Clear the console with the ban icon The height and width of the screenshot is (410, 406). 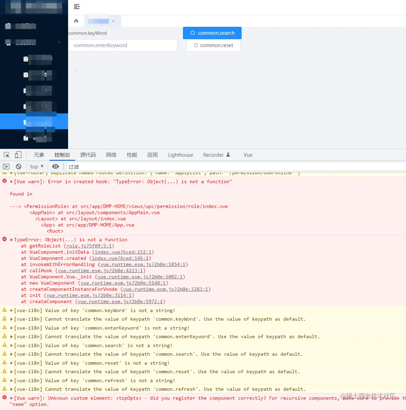tap(19, 167)
